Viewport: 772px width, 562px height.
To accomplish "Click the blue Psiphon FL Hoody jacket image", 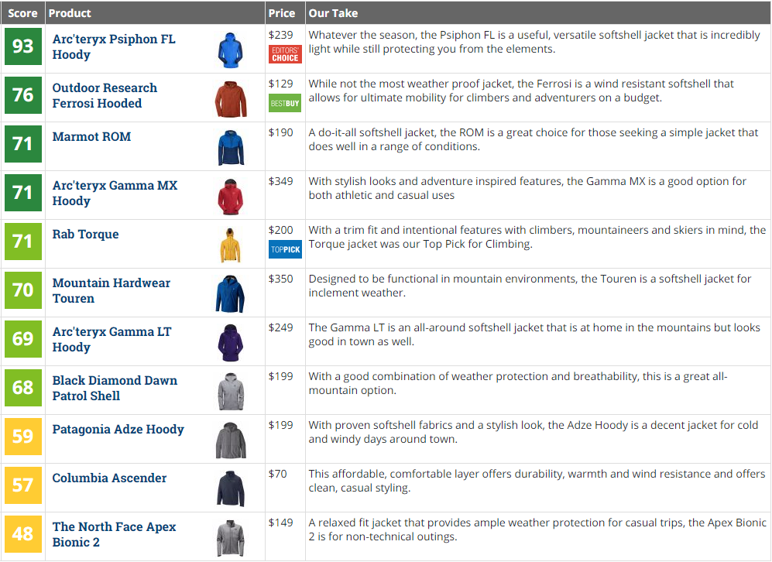I will [231, 50].
